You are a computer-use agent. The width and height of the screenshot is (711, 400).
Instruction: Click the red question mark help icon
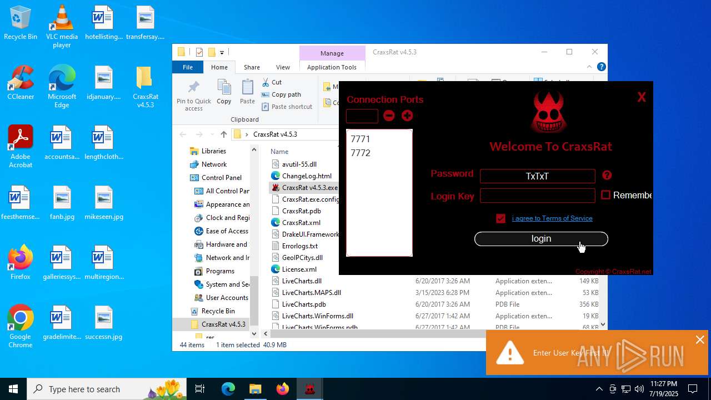coord(607,175)
